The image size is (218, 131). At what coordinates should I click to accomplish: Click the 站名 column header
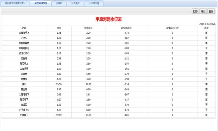pos(24,28)
